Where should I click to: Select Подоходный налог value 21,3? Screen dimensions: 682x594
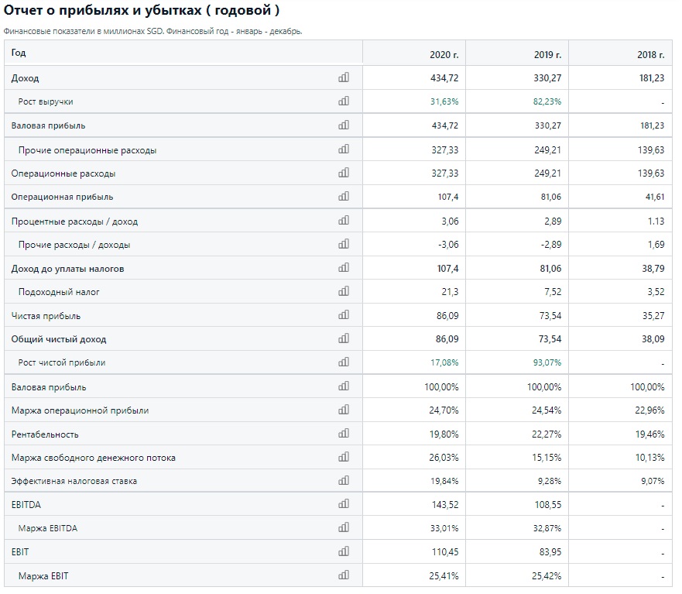click(x=450, y=293)
